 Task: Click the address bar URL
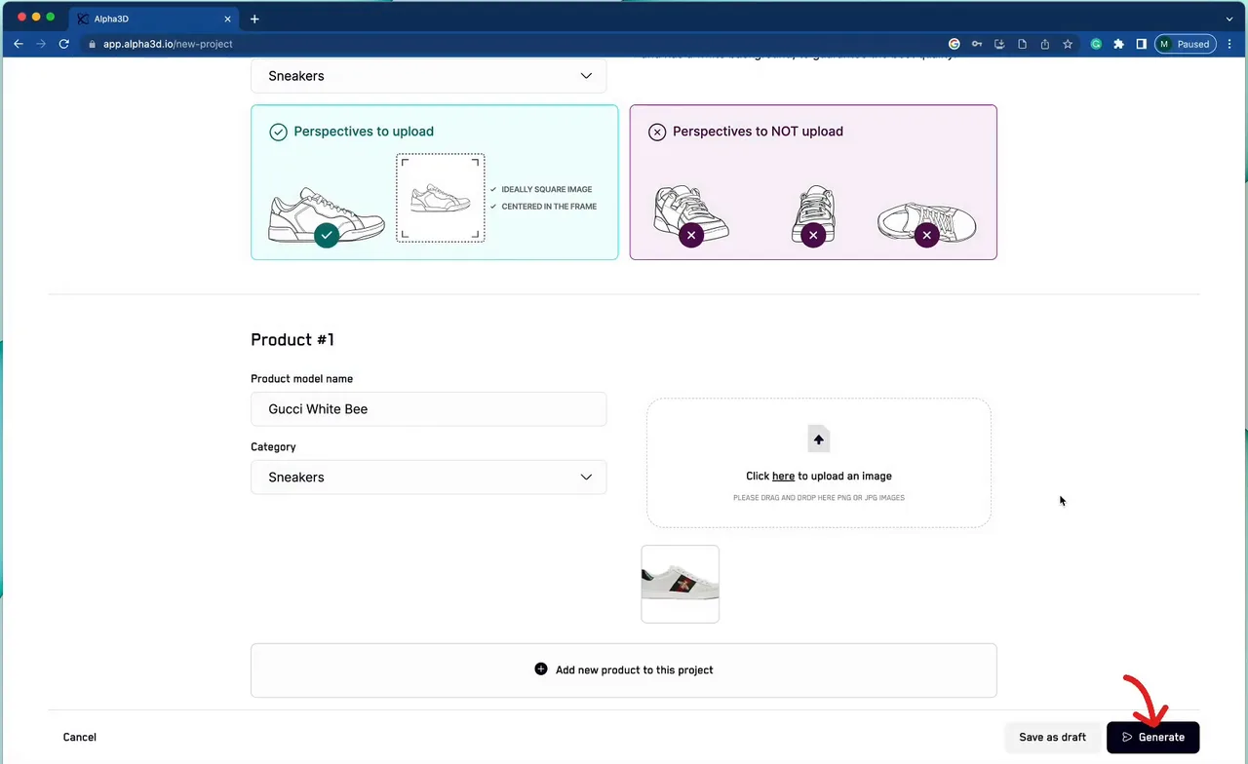168,44
